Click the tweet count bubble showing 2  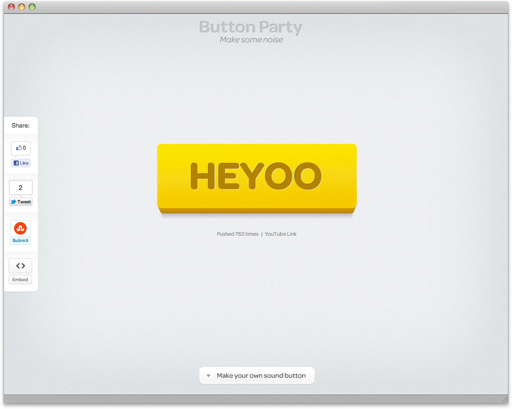pos(21,187)
